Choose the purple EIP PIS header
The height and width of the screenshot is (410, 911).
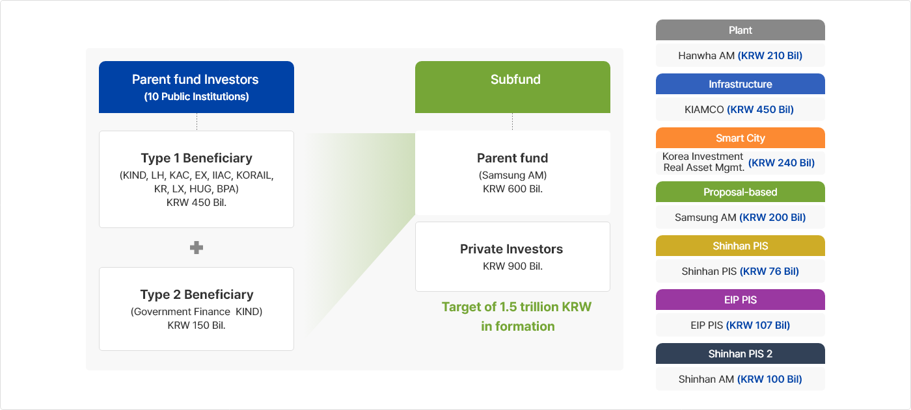pos(741,300)
